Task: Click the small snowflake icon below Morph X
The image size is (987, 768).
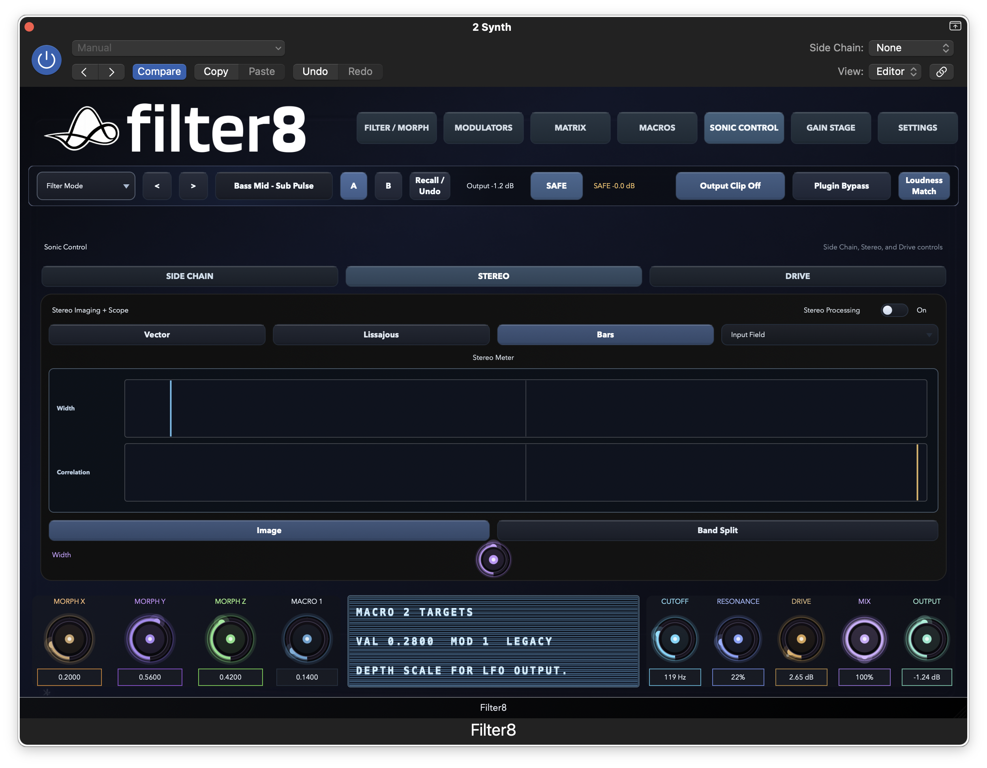Action: (47, 692)
